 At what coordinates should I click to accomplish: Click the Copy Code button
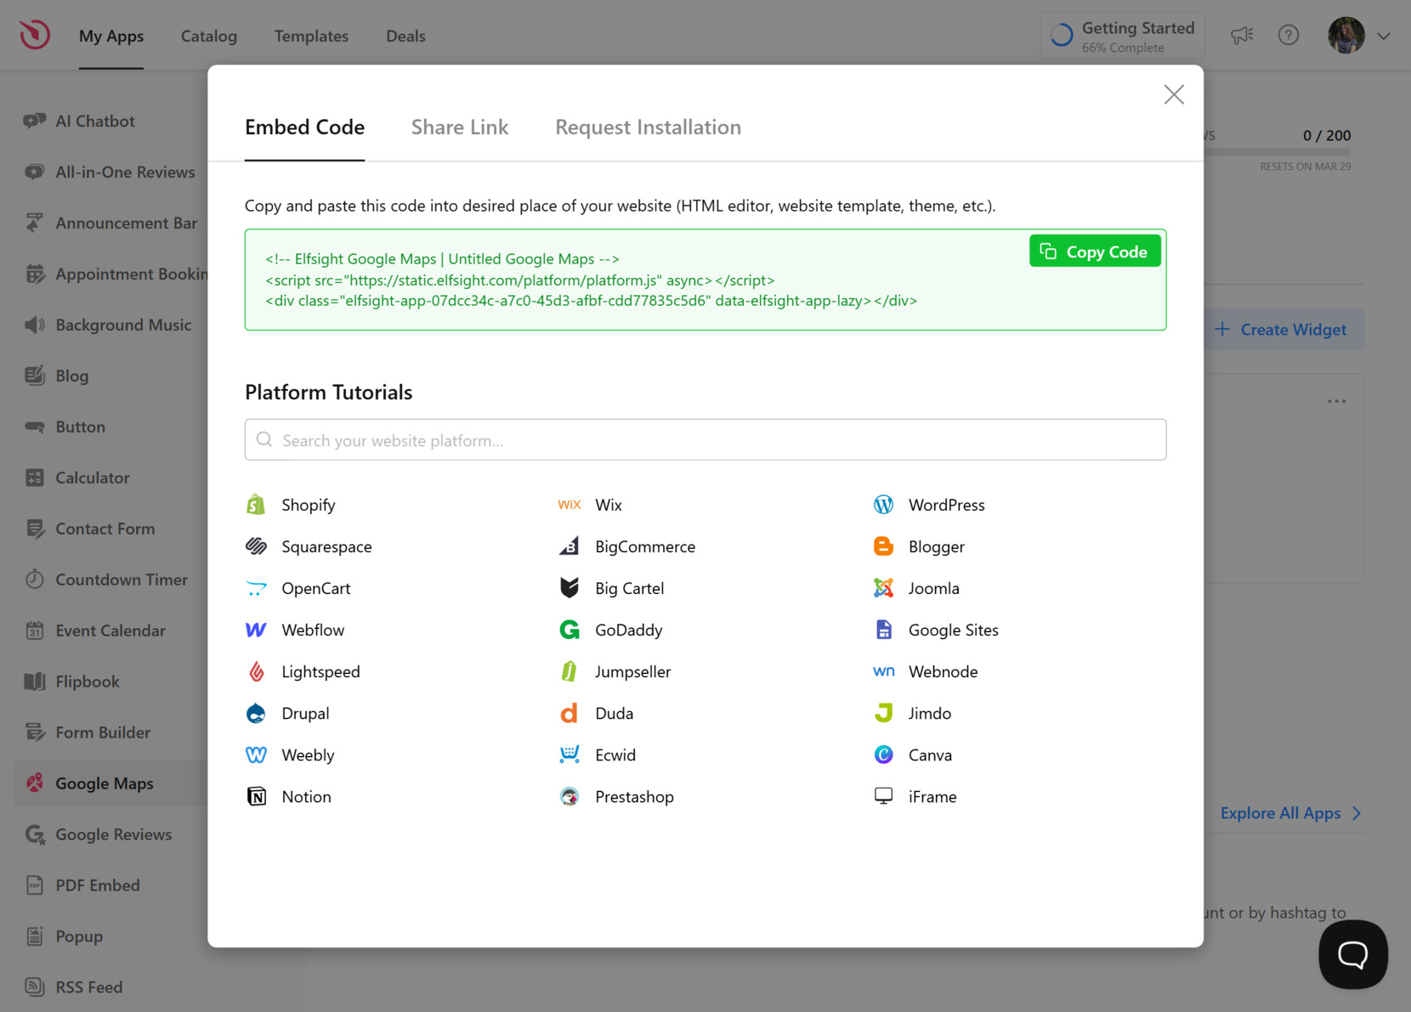coord(1095,251)
